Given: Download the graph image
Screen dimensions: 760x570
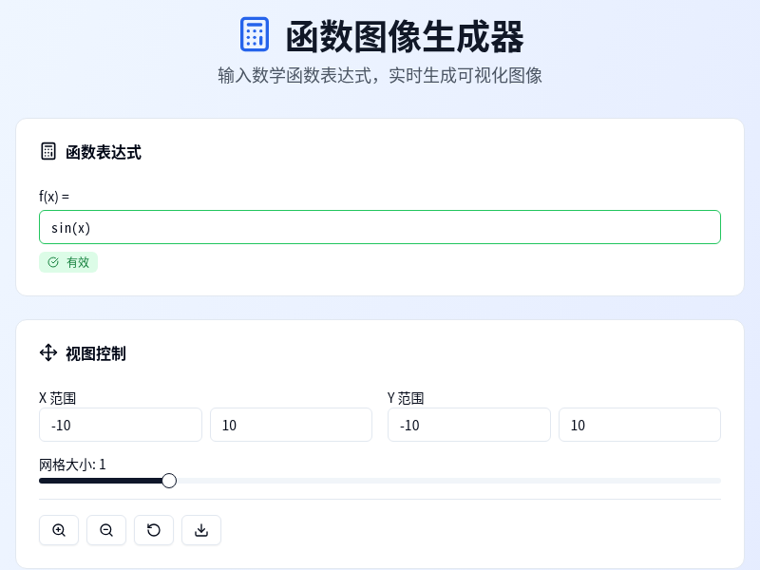Looking at the screenshot, I should pyautogui.click(x=201, y=530).
